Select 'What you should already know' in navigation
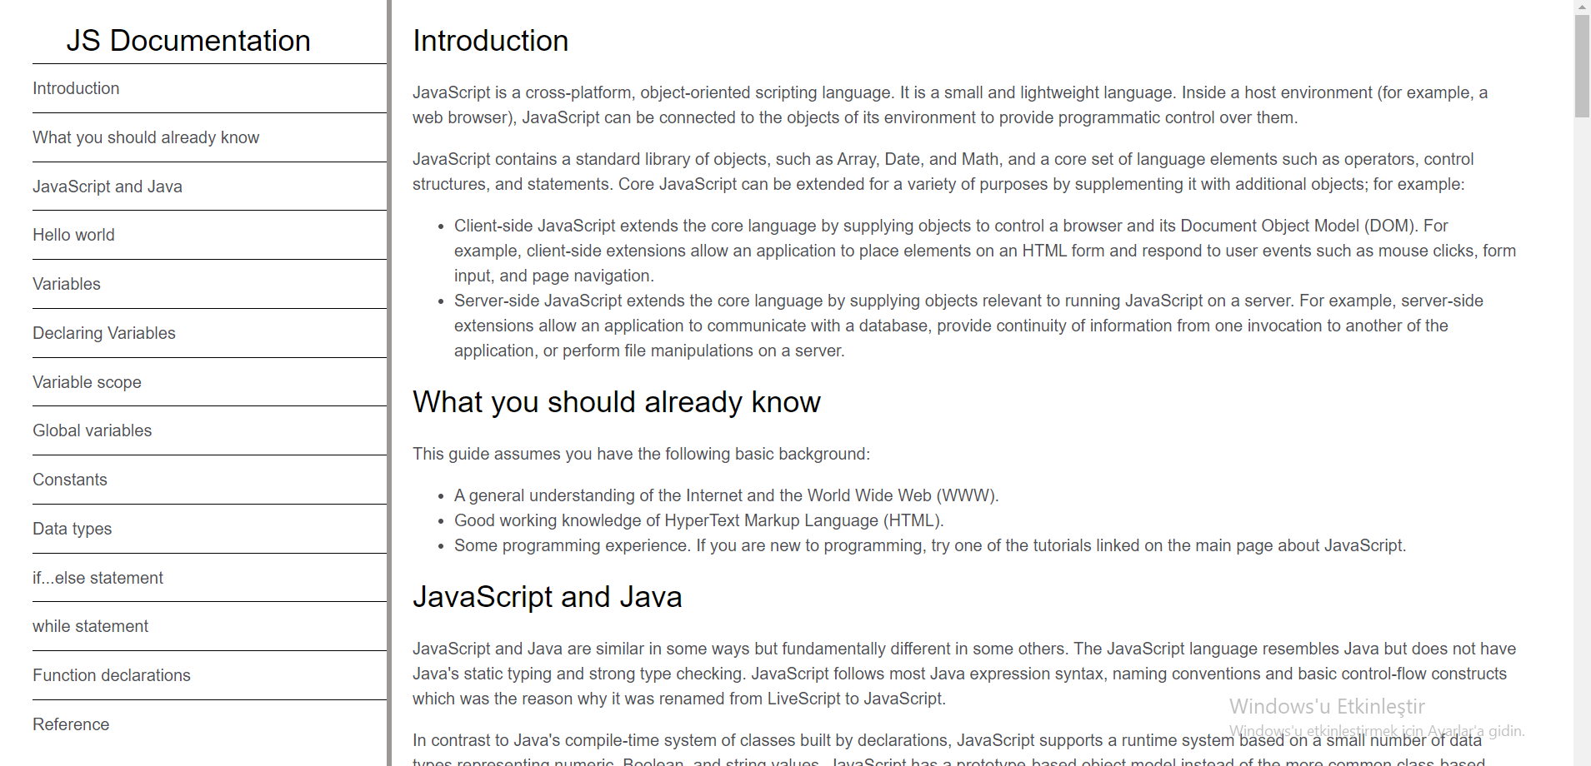 tap(146, 137)
